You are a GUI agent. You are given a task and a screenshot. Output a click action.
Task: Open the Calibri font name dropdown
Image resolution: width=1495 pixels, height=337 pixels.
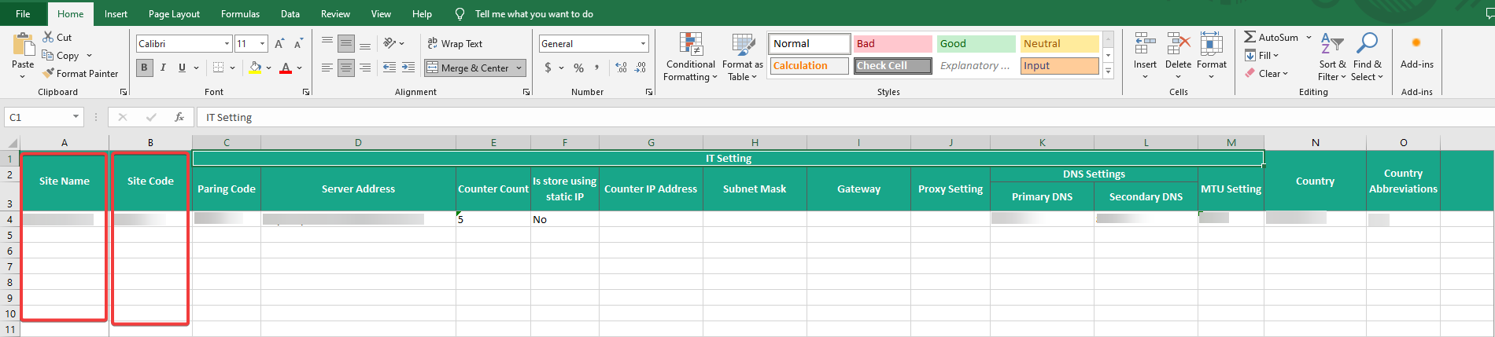click(x=227, y=44)
